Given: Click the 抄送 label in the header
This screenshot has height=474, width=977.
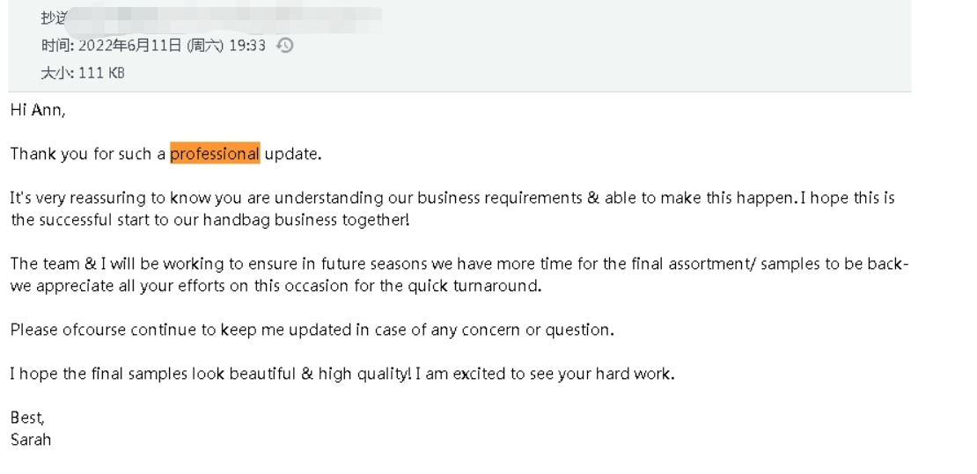Looking at the screenshot, I should [54, 18].
